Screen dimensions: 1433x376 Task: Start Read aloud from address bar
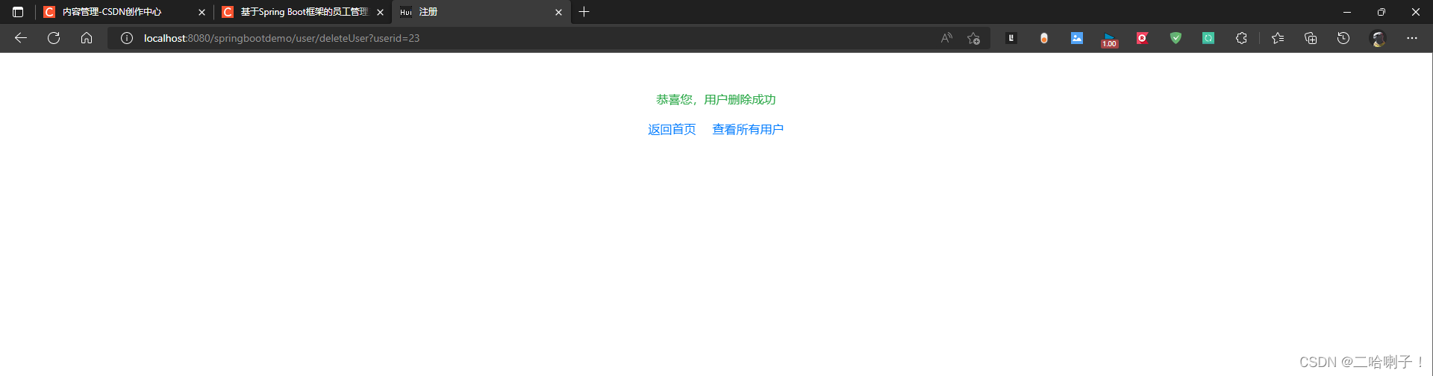coord(946,38)
